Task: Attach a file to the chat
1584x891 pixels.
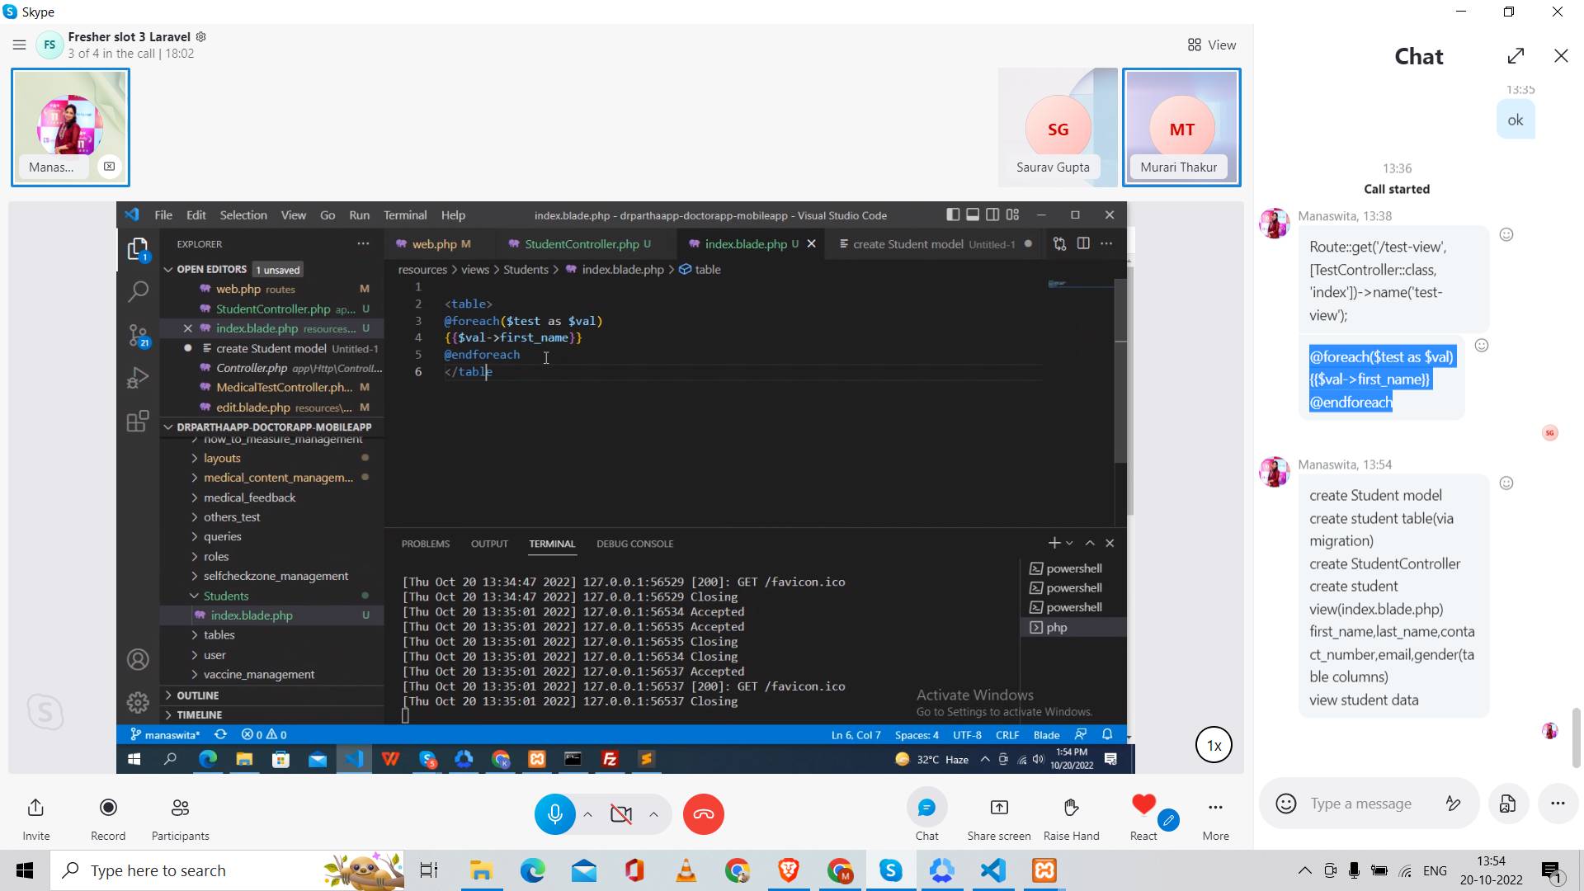Action: (x=1507, y=804)
